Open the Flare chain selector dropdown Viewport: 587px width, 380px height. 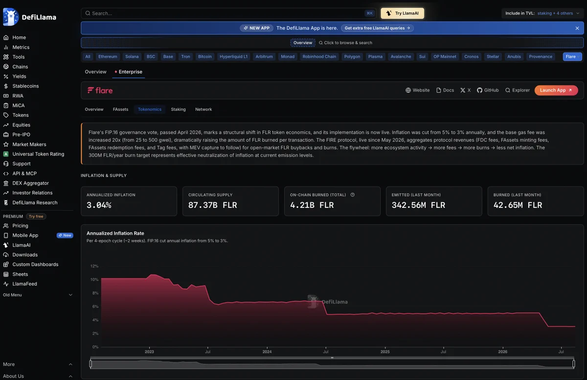coord(572,57)
